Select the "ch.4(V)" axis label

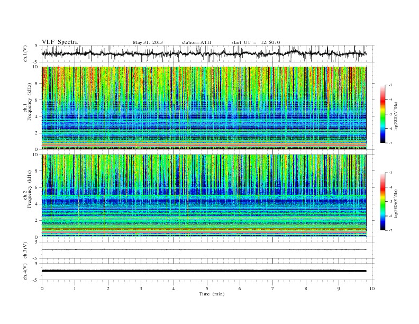(x=25, y=272)
